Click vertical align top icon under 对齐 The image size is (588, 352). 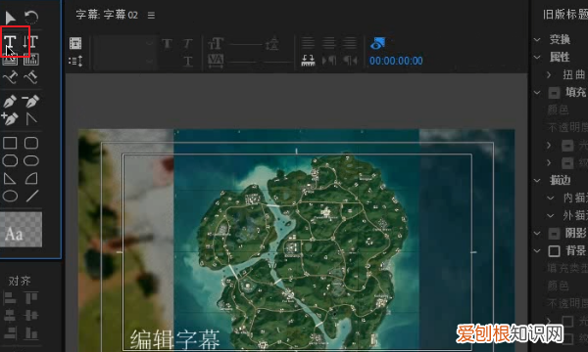[30, 298]
